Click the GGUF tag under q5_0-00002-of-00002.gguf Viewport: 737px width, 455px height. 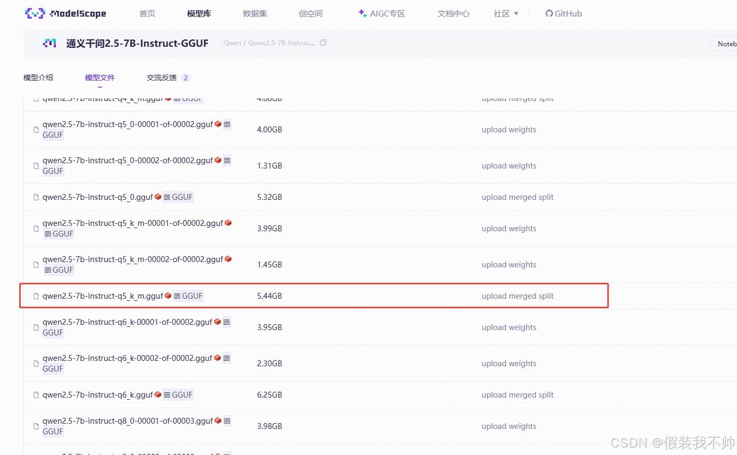pyautogui.click(x=53, y=171)
